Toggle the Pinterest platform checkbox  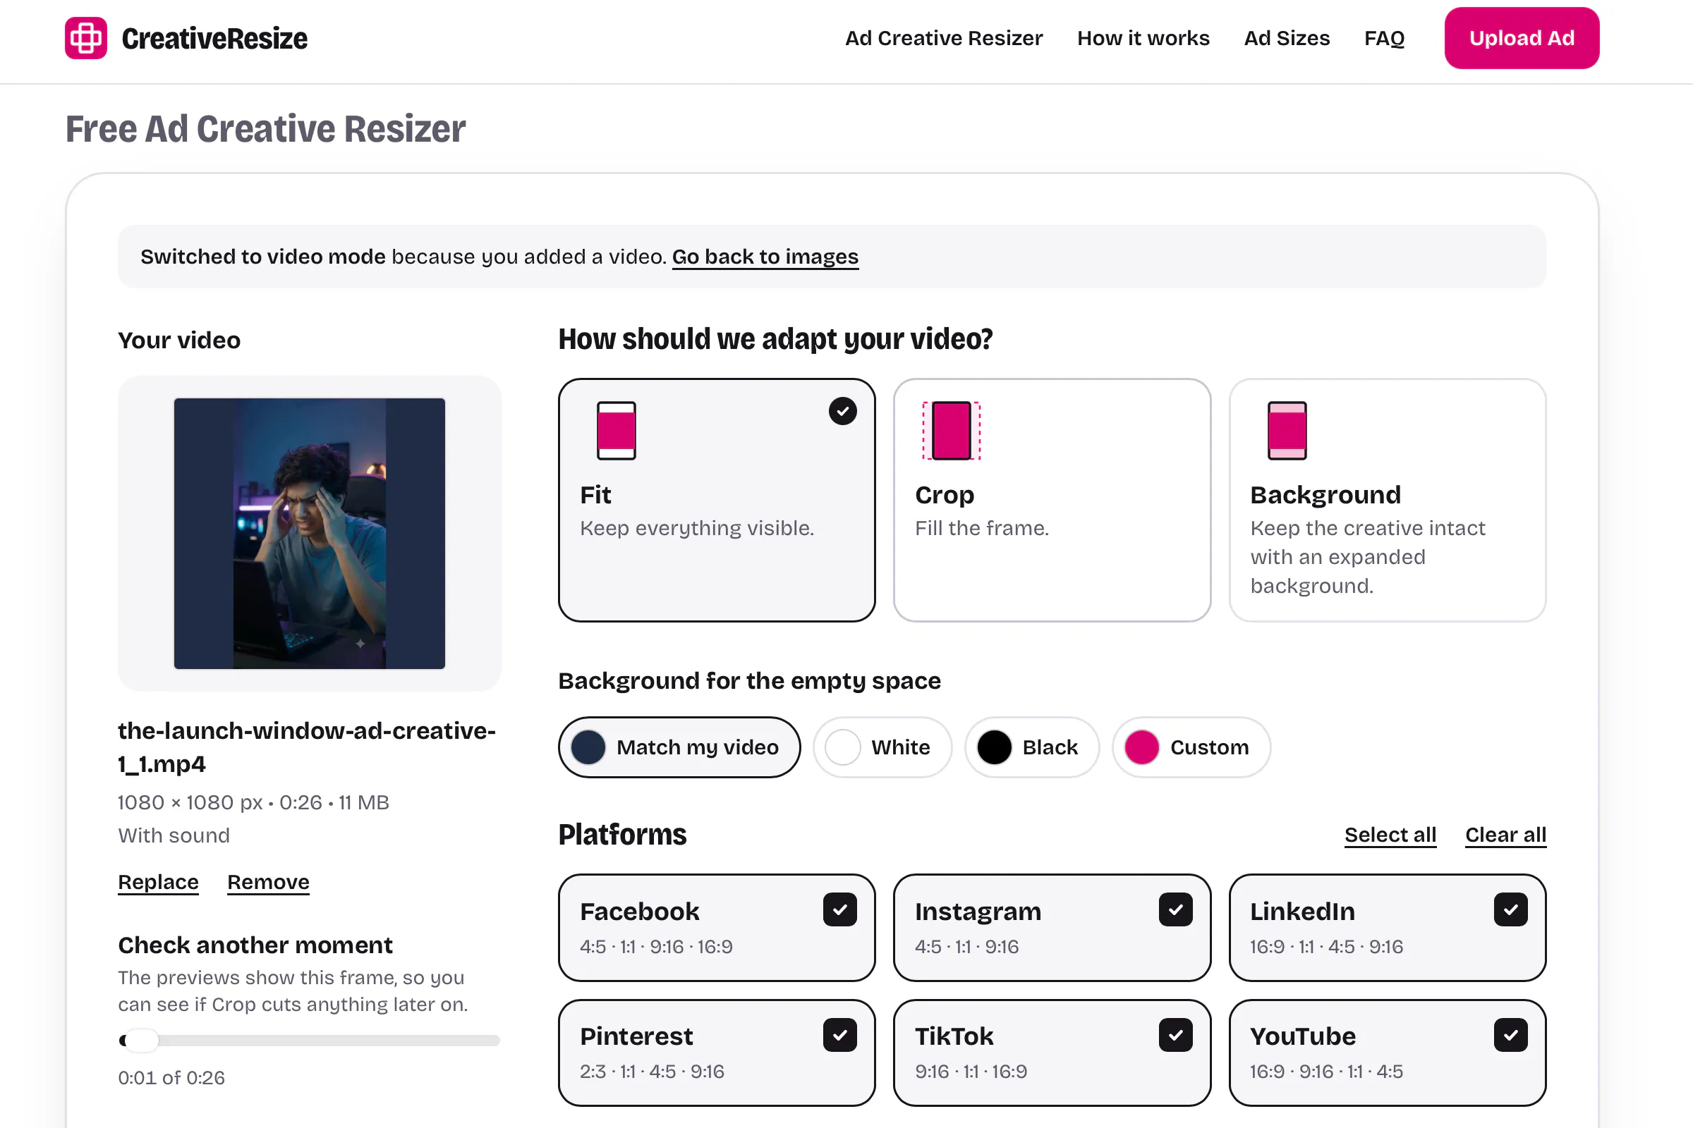pos(840,1035)
